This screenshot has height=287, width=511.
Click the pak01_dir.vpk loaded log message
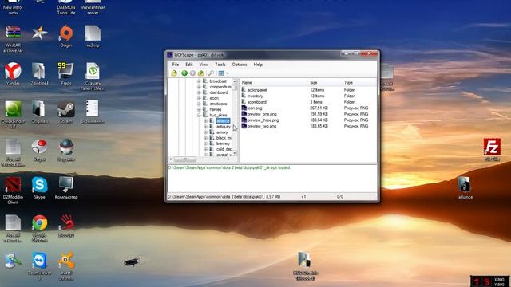click(x=229, y=167)
